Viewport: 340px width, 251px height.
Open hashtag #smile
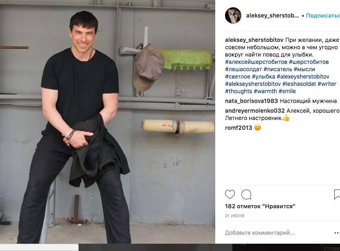[x=287, y=91]
